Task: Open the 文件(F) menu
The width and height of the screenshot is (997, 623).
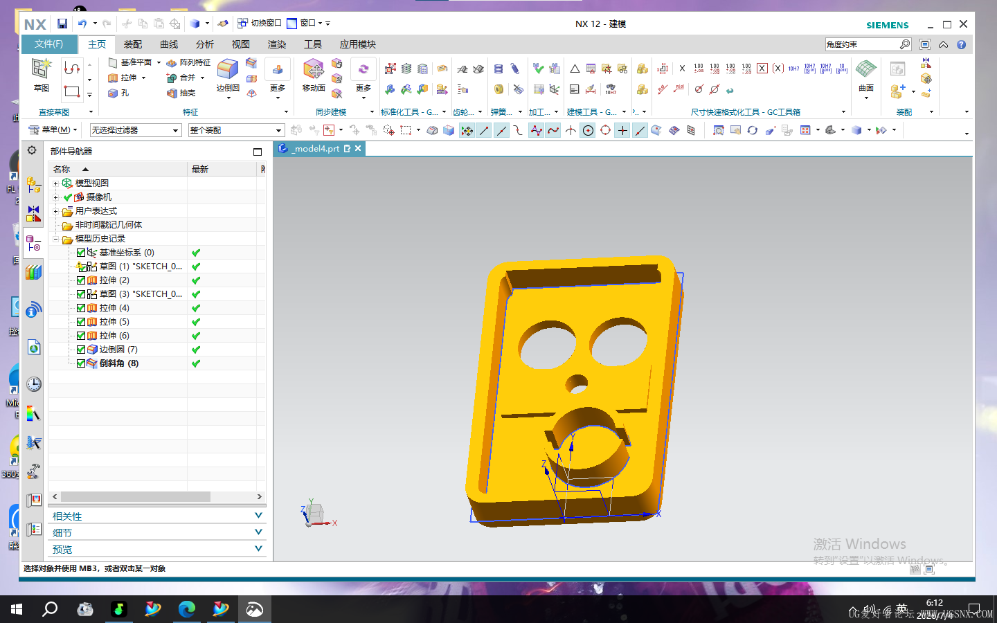Action: coord(48,44)
